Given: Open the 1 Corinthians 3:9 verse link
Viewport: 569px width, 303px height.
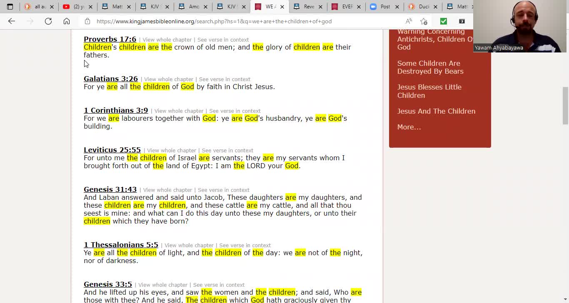Looking at the screenshot, I should click(116, 110).
